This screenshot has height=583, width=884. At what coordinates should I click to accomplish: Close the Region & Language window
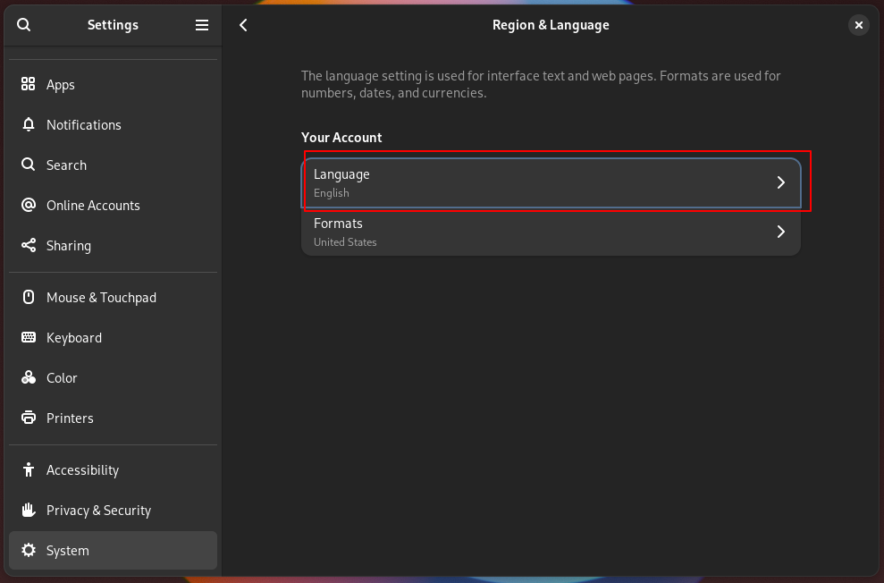[x=858, y=25]
